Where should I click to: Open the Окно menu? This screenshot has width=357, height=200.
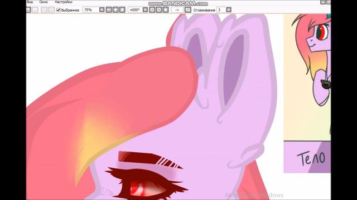(44, 2)
